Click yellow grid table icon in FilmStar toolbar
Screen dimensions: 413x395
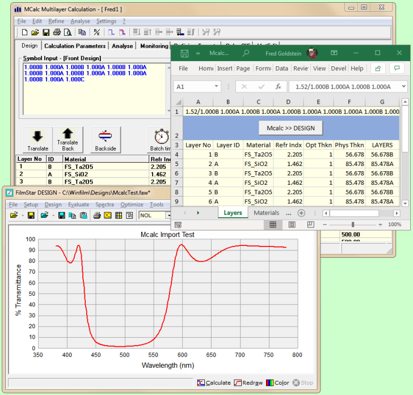click(x=119, y=215)
